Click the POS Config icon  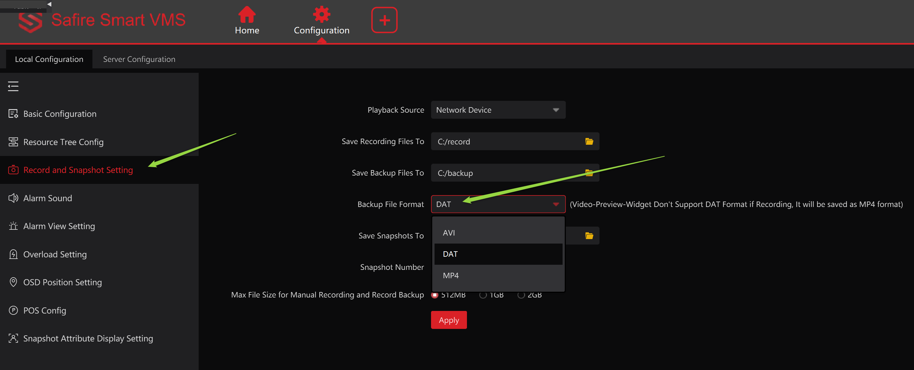[13, 310]
